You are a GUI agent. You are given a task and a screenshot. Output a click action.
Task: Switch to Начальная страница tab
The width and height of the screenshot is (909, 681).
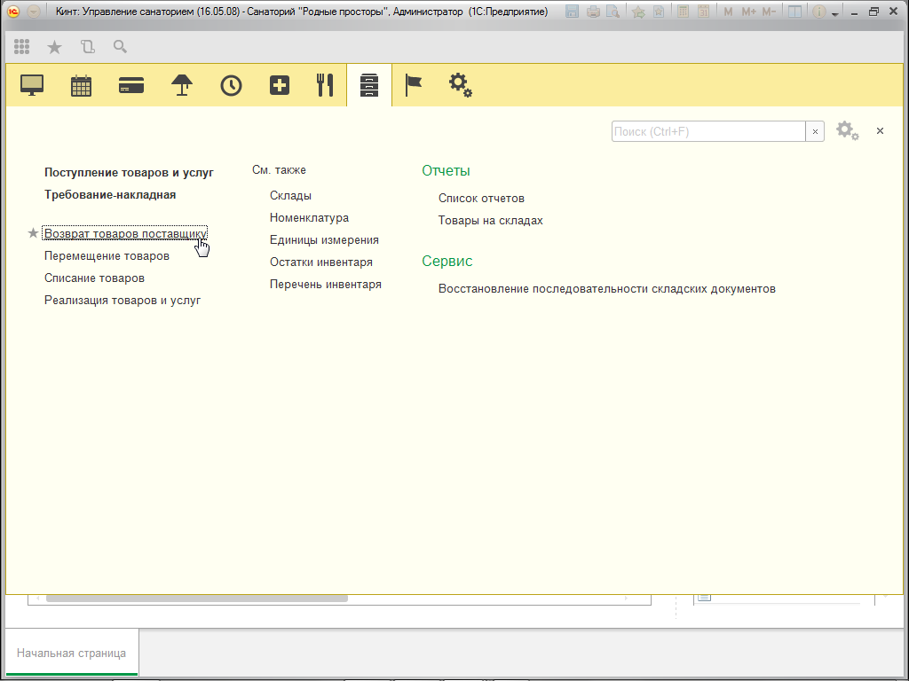coord(71,654)
